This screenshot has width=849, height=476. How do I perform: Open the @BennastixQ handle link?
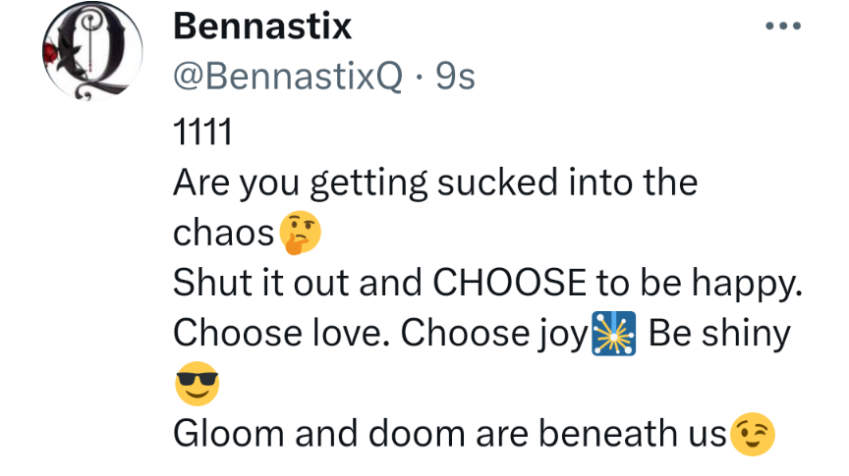coord(288,78)
